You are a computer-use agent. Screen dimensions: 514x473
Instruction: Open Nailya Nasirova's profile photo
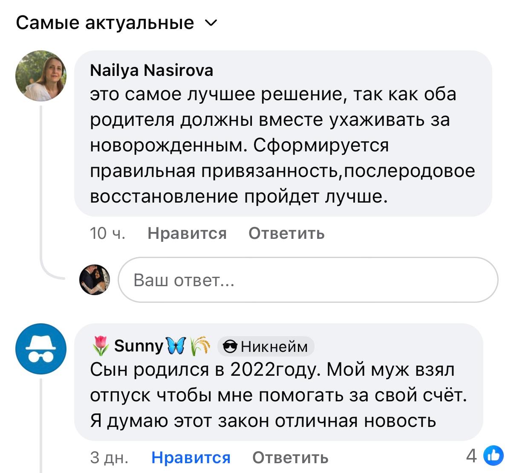41,76
